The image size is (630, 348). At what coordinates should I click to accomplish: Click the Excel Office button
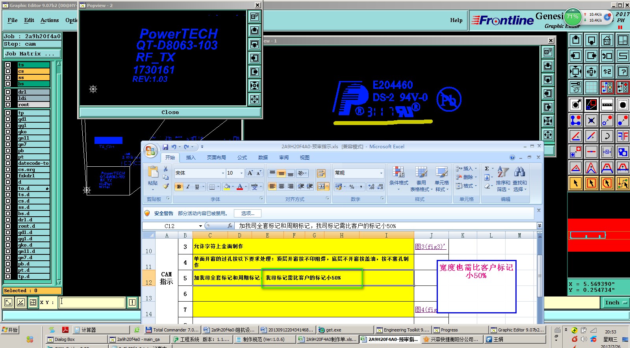pos(150,151)
